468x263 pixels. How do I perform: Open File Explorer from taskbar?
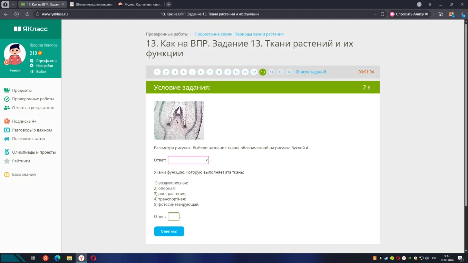(69, 258)
